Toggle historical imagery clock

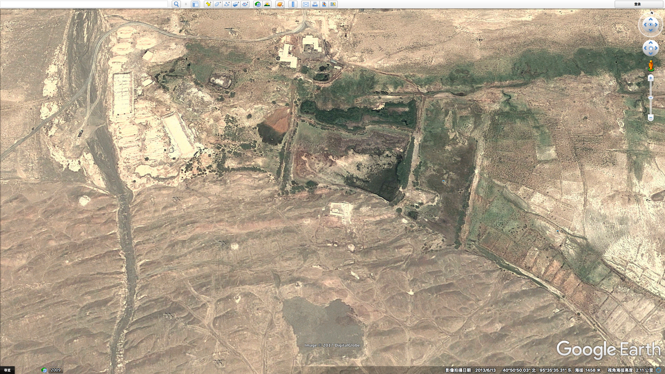(257, 4)
